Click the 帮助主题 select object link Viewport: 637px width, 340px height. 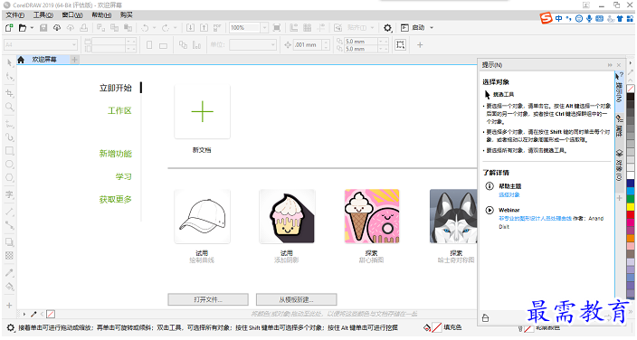click(x=509, y=195)
